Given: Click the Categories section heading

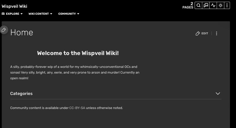Looking at the screenshot, I should (x=21, y=93).
